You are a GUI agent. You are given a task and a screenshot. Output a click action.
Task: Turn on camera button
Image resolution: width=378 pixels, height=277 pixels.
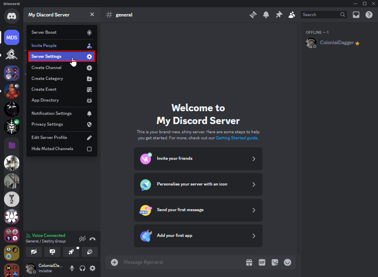point(34,252)
